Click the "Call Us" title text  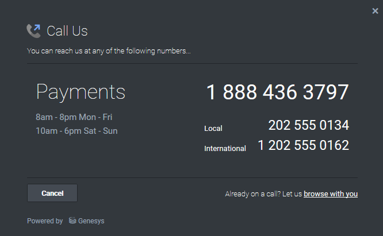pyautogui.click(x=67, y=31)
